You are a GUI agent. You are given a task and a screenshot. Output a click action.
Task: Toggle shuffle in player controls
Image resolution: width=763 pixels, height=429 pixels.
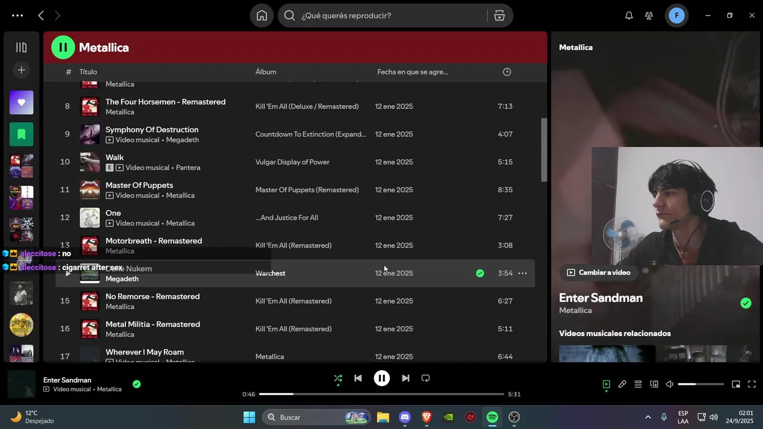point(338,378)
